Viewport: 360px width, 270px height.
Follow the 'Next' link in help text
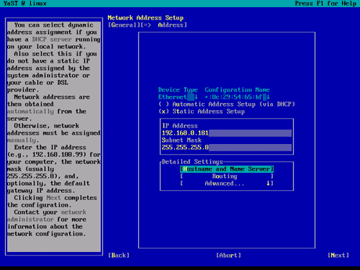[53, 198]
